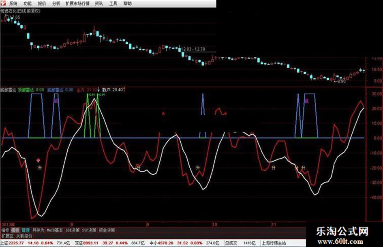383x247 pixels.
Task: Click the green 顶部雷达: 0.00 value
Action: click(31, 90)
